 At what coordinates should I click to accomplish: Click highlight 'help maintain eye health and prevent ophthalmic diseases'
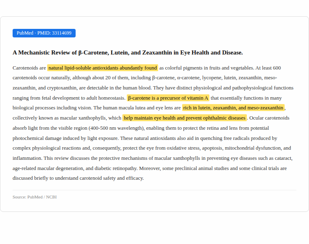[x=185, y=118]
